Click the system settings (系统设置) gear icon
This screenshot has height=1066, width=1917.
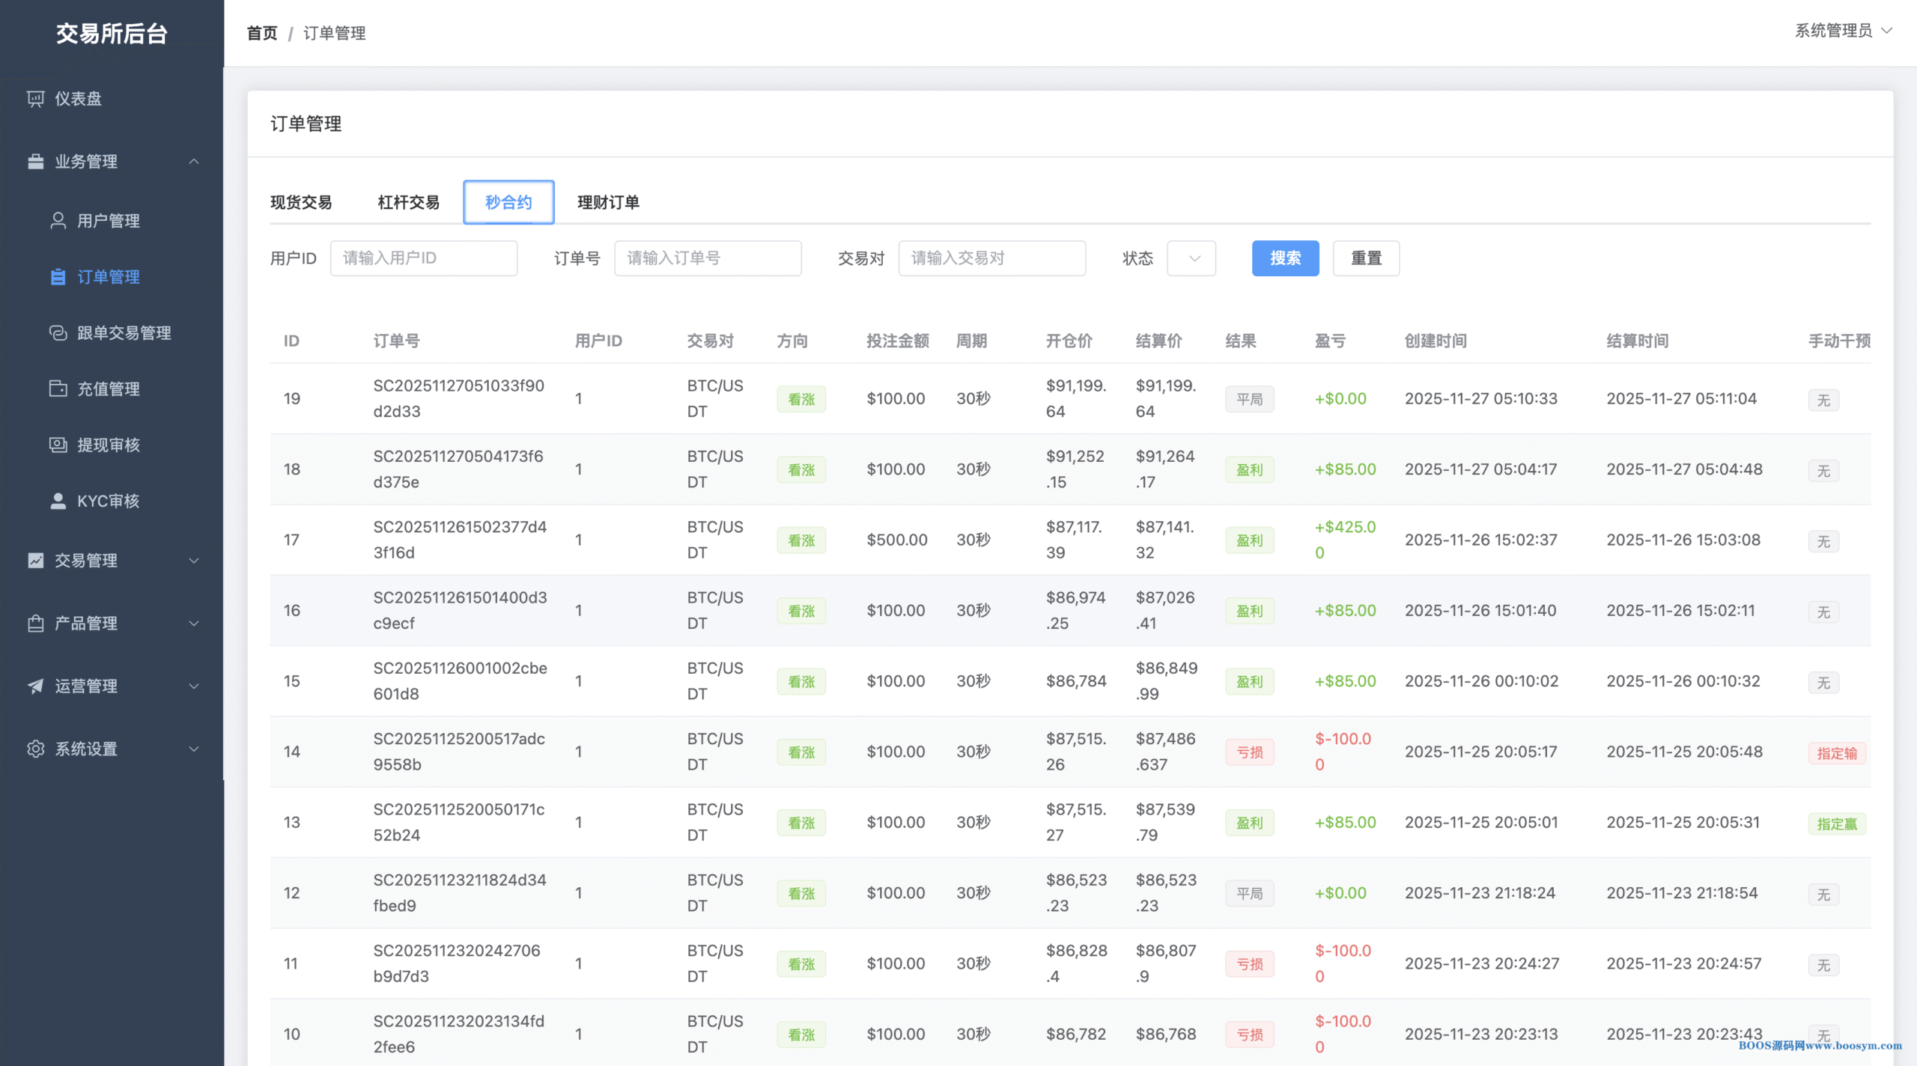tap(35, 749)
